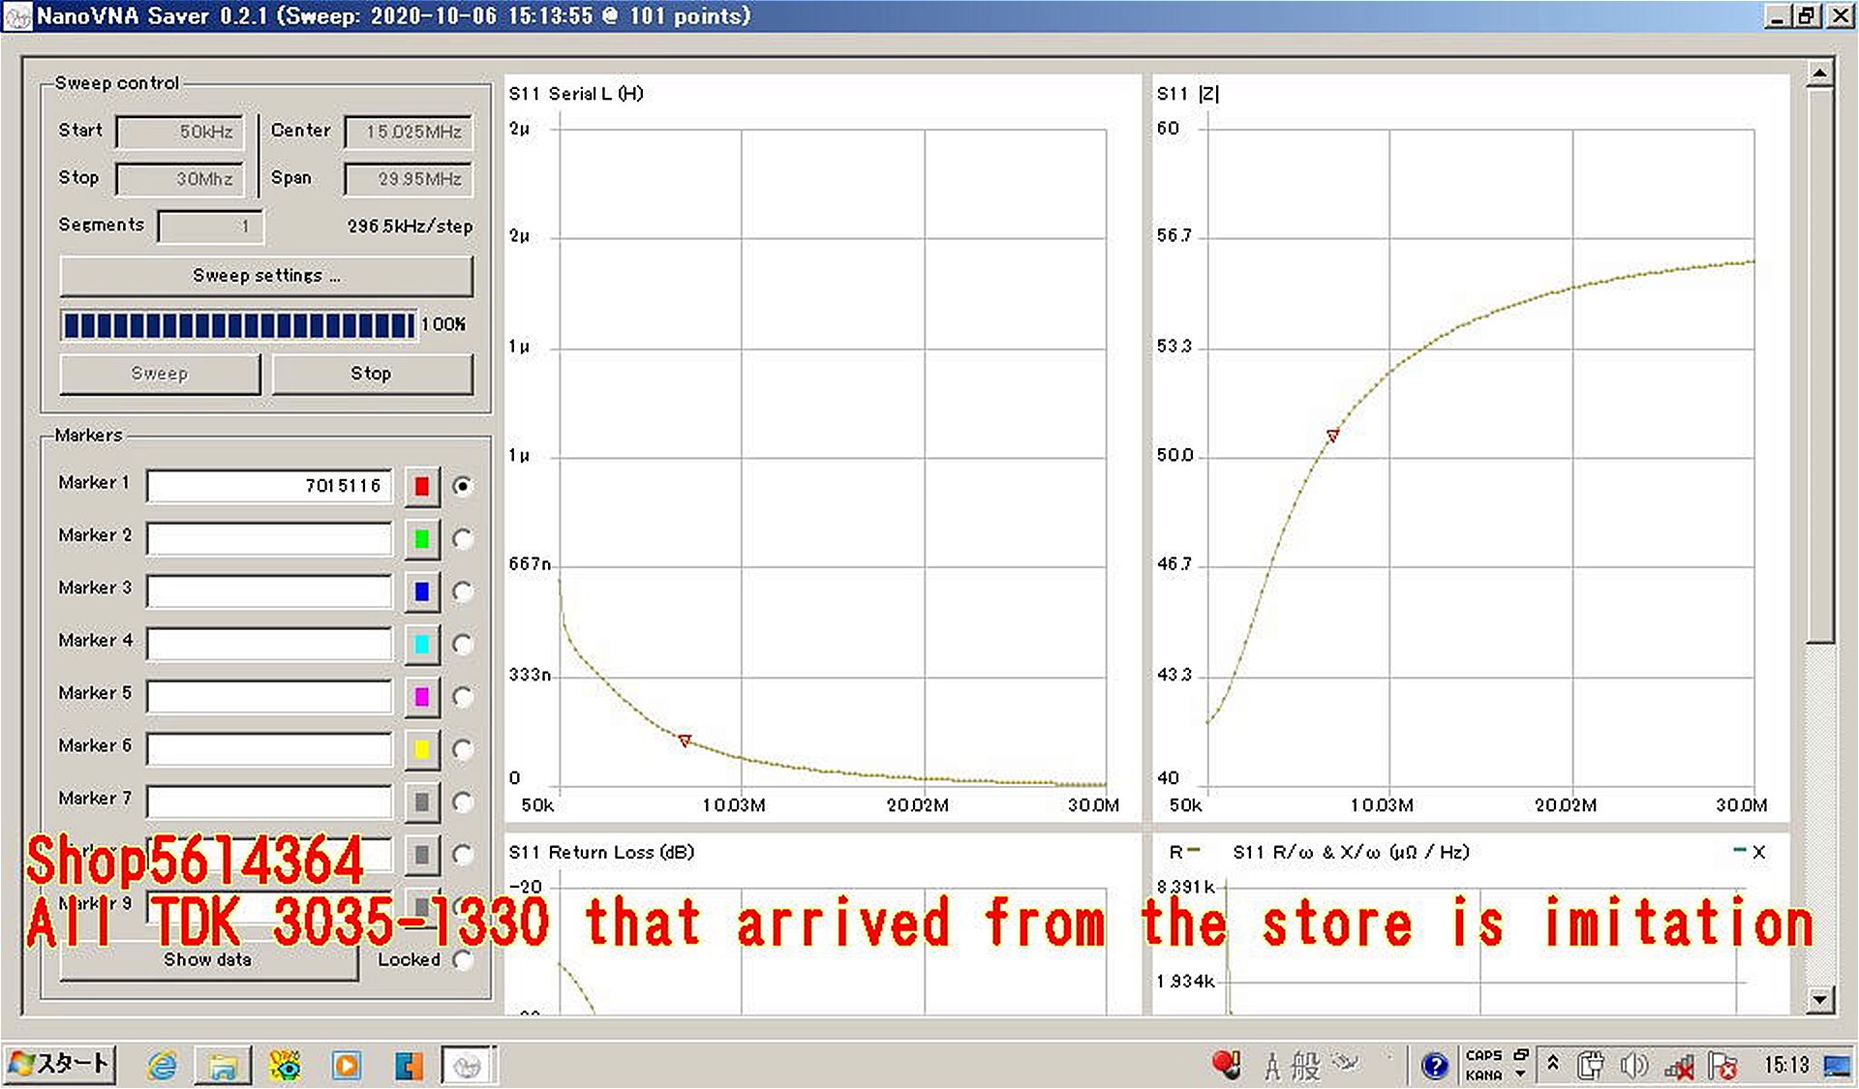Click the Center frequency field
1859x1089 pixels.
coord(408,132)
